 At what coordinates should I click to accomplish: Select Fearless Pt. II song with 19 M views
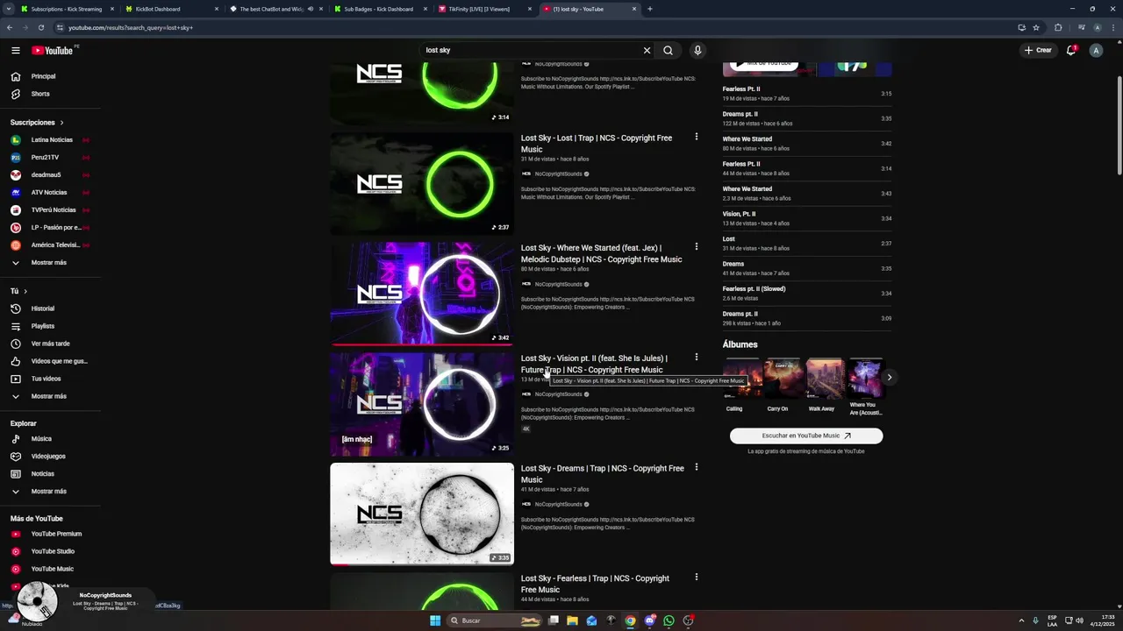click(x=807, y=93)
